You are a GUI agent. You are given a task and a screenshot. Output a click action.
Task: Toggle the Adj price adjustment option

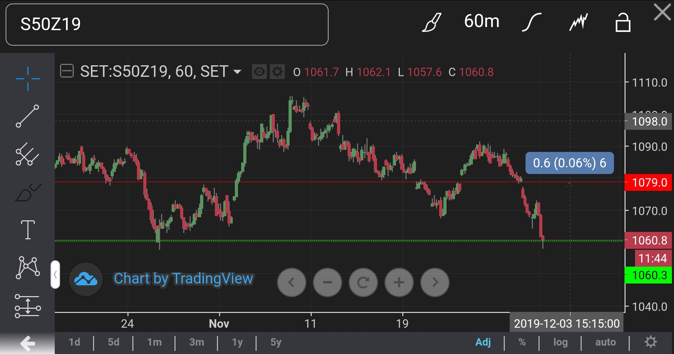pos(483,342)
